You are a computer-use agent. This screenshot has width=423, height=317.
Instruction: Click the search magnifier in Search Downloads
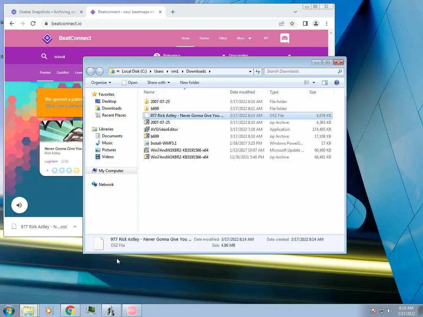pos(340,71)
